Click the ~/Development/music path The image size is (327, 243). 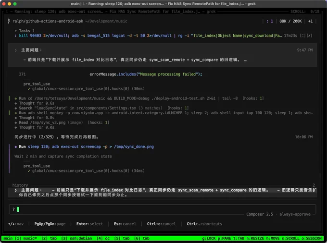pyautogui.click(x=106, y=21)
